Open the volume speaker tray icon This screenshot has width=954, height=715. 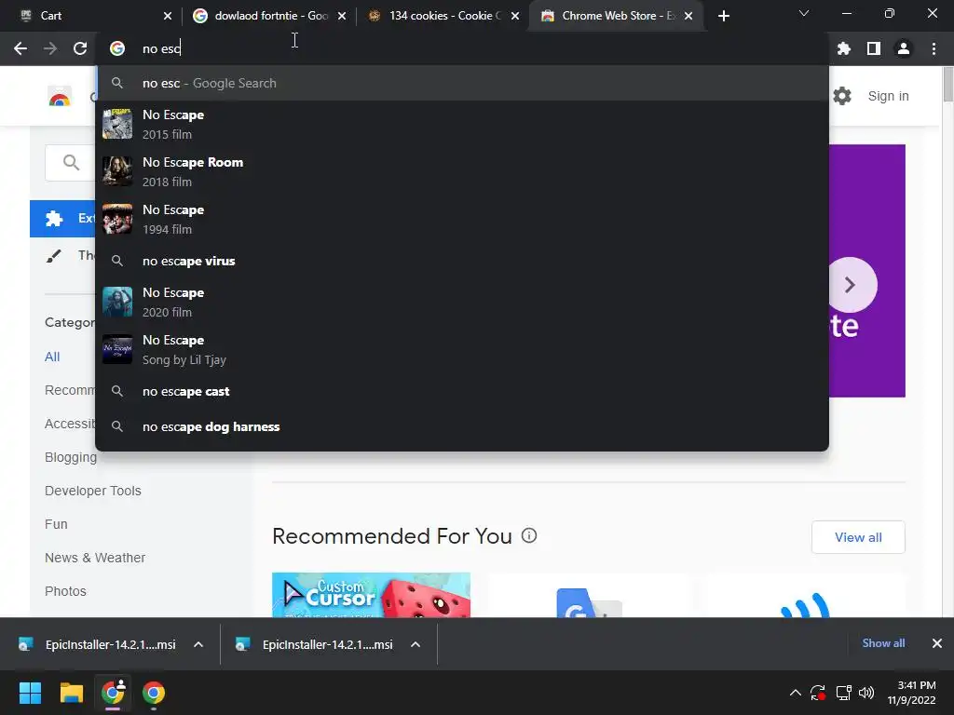coord(866,693)
